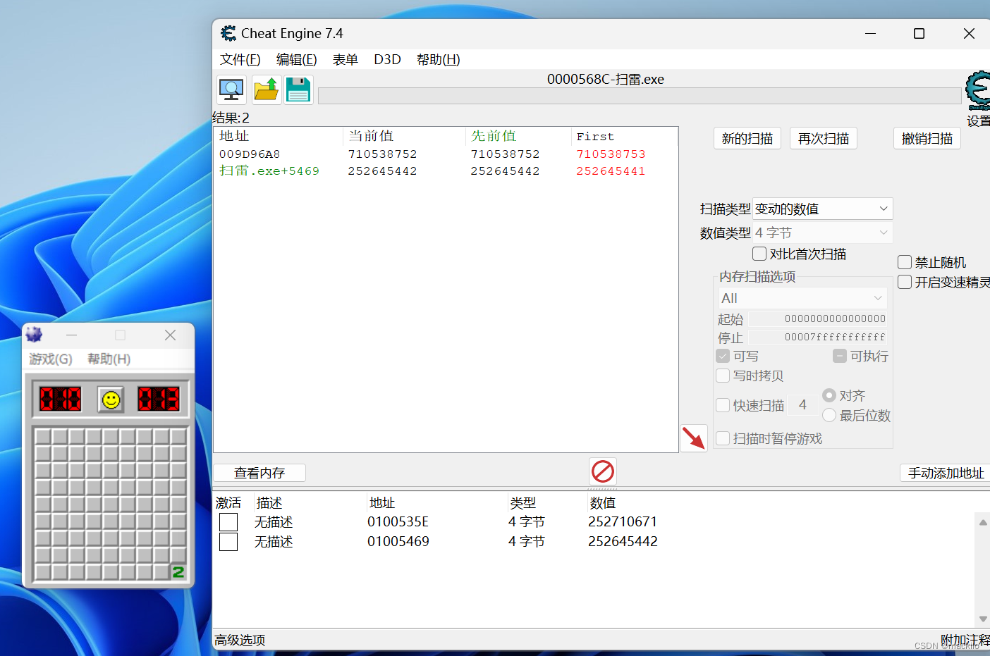Click the save floppy disk icon

click(x=298, y=90)
